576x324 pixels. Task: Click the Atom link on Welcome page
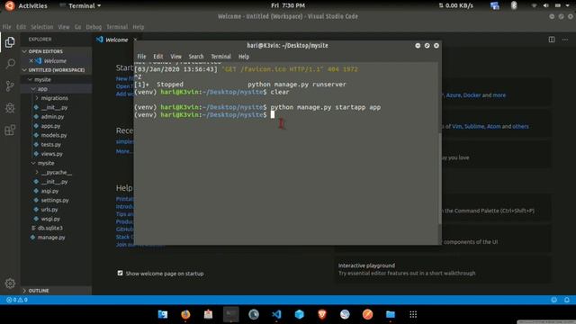(x=493, y=126)
